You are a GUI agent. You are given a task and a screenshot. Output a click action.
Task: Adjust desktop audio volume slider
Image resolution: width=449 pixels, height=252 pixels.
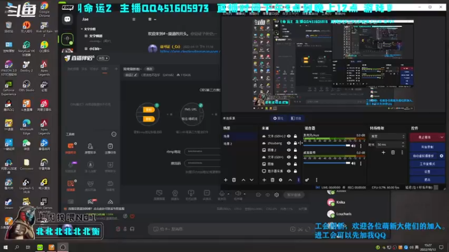pos(327,163)
